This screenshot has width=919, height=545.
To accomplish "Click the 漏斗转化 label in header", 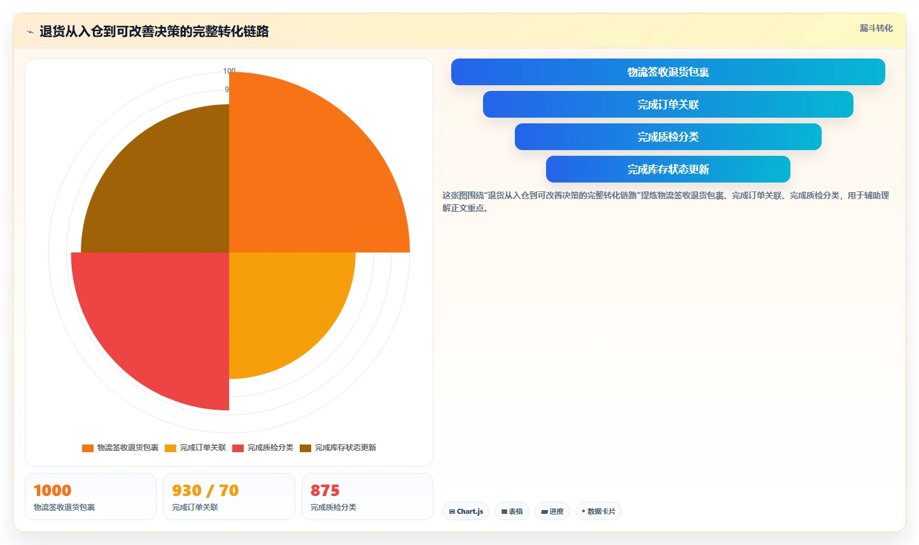I will (x=876, y=28).
